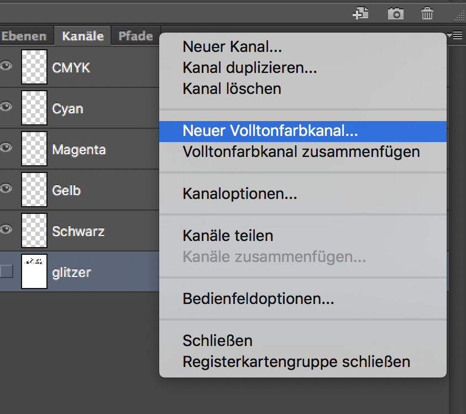Choose Bedienfeldoptionen menu item
This screenshot has width=466, height=414.
(258, 299)
